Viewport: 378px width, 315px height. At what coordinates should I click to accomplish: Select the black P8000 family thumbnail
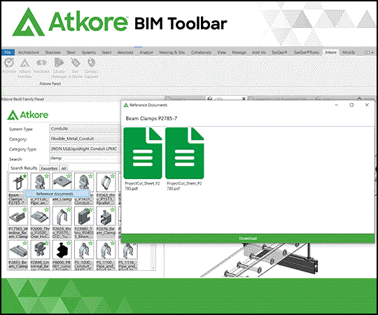[x=62, y=250]
